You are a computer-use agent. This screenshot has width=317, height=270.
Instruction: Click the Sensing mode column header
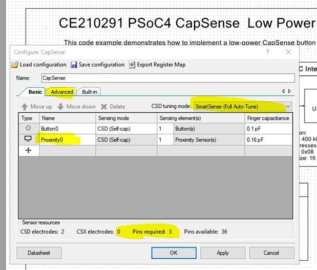[126, 118]
